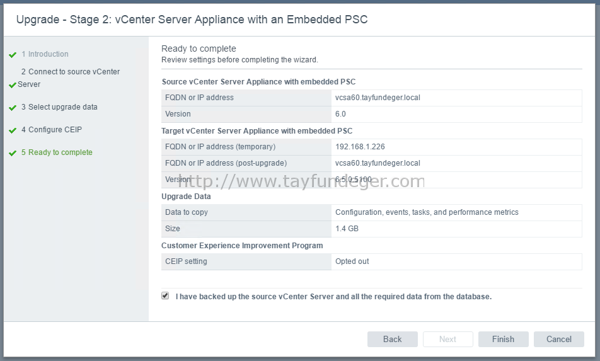This screenshot has width=600, height=361.
Task: Uncheck the backed up source vCenter checkbox
Action: point(165,295)
